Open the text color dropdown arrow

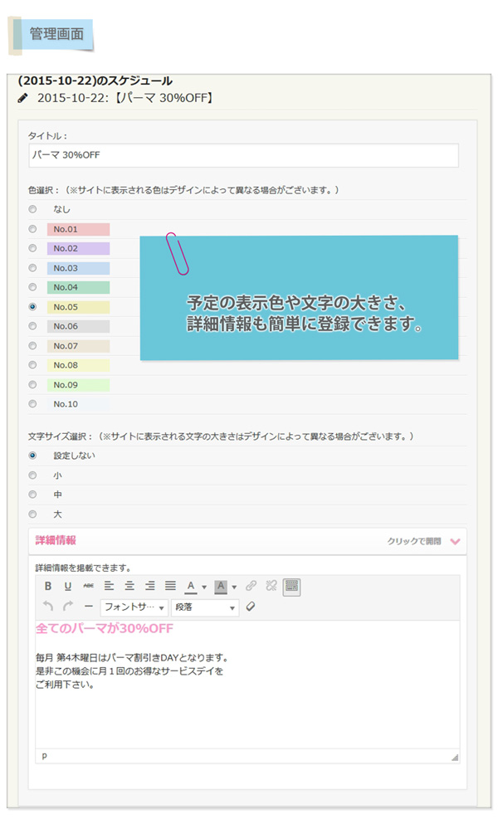point(203,587)
